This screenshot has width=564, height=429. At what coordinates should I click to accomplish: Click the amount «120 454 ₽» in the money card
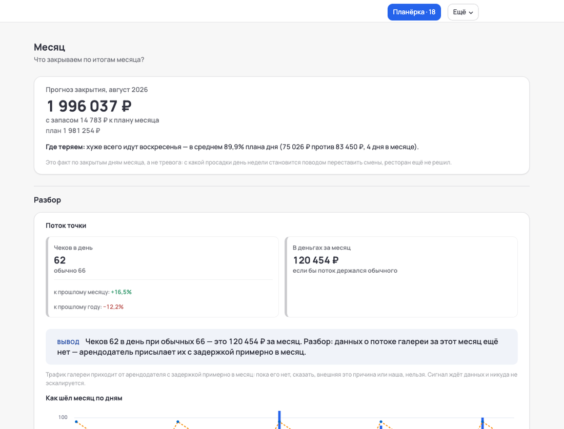click(x=316, y=260)
